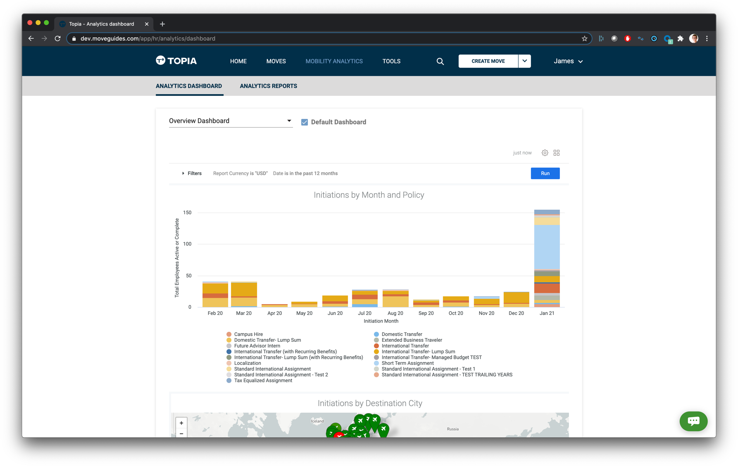Click the dashboard tile layout grid icon

557,153
